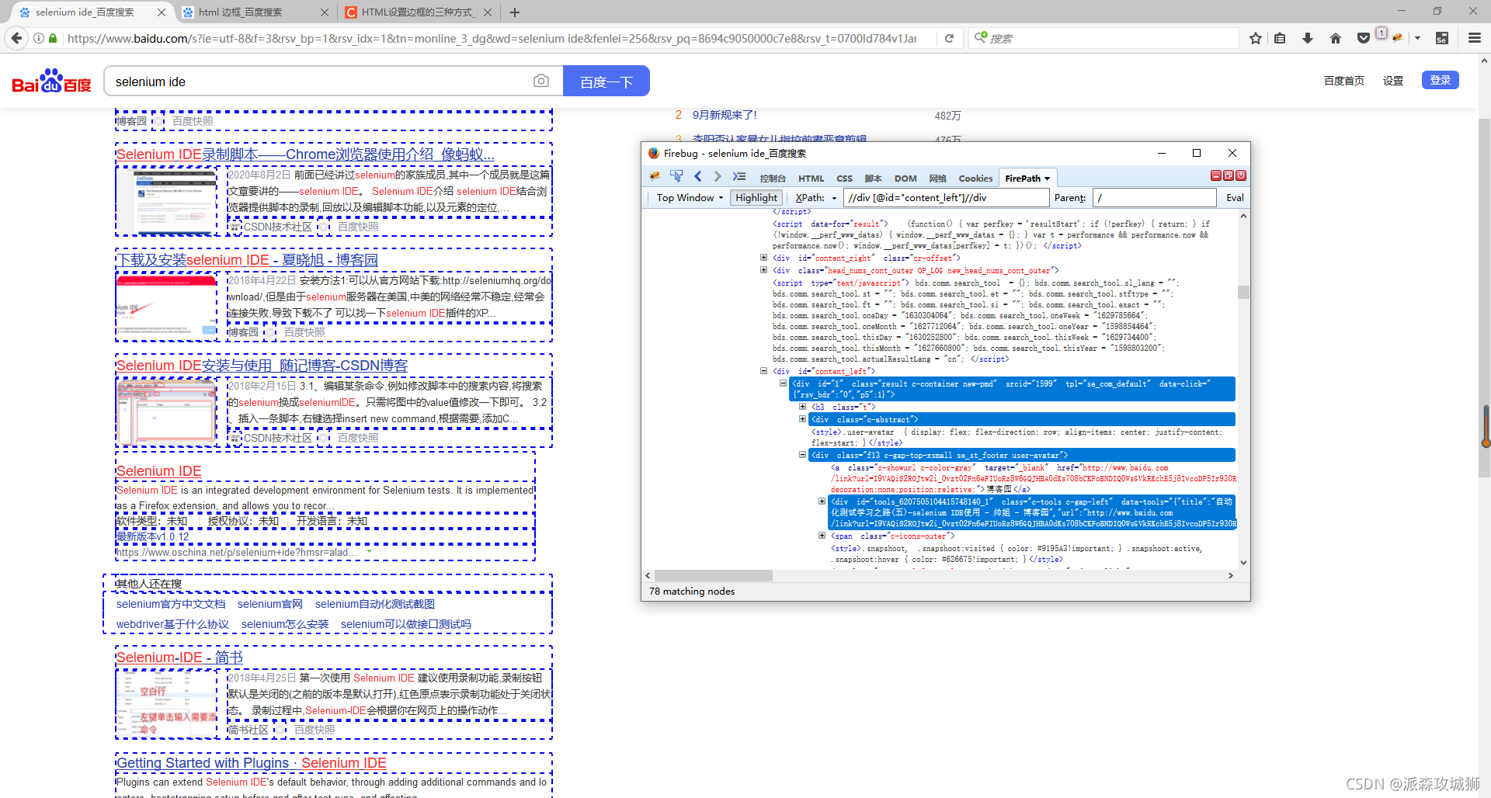Bookmark page with the star icon

[1256, 38]
